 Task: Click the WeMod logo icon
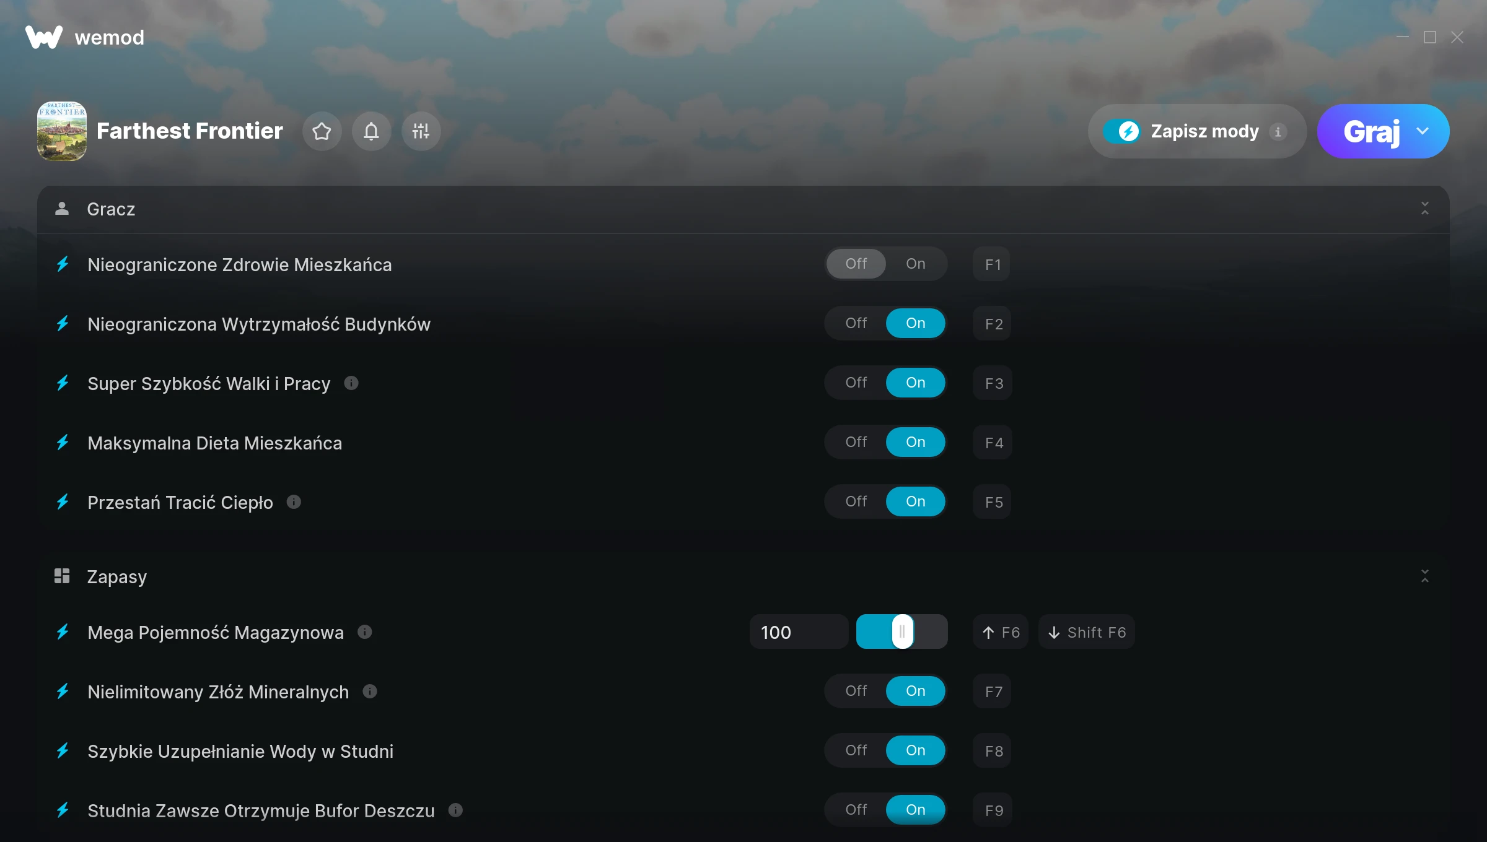(44, 37)
